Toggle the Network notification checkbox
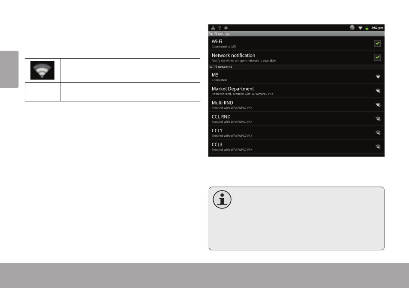The width and height of the screenshot is (409, 288). point(377,57)
